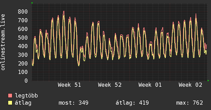This screenshot has height=110, width=211.
Task: Click the 'átlag: 419' statistic
Action: coord(132,103)
